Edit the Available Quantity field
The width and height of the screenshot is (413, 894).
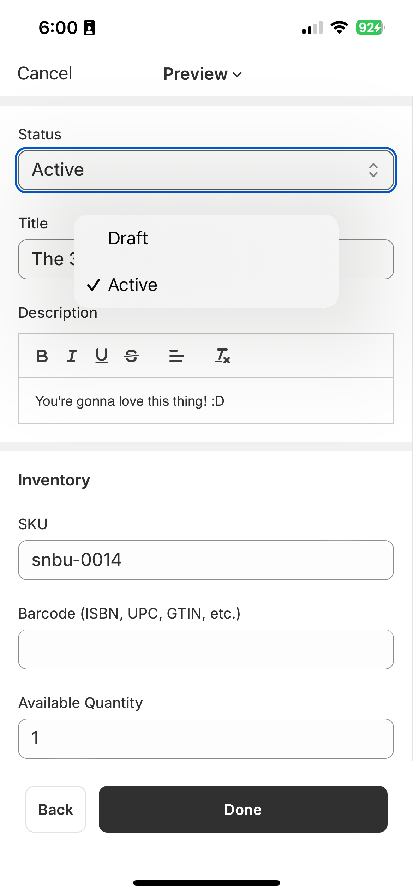pos(206,738)
